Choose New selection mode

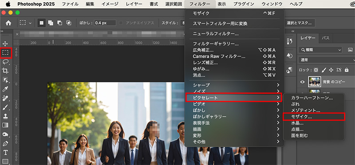(42, 23)
